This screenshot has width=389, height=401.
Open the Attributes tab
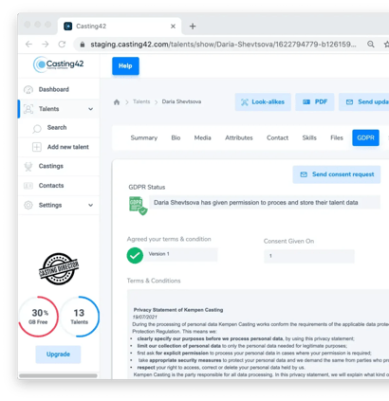click(239, 137)
